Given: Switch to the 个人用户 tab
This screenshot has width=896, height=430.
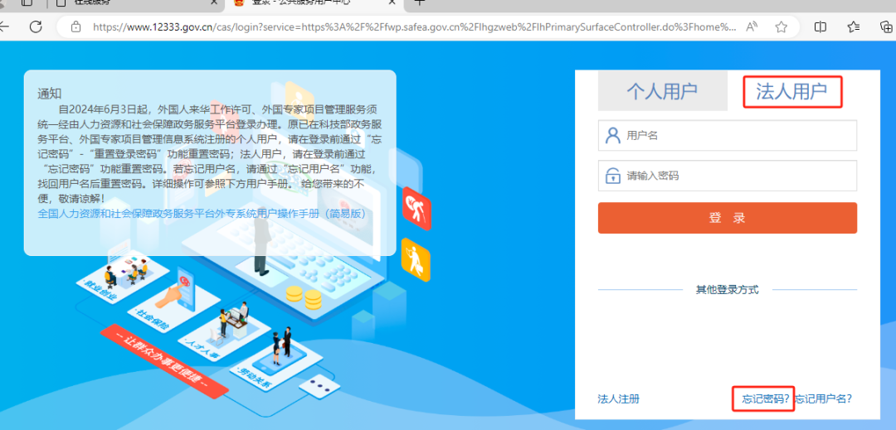Looking at the screenshot, I should (661, 91).
